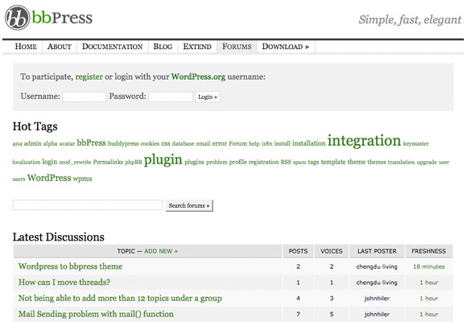Image resolution: width=467 pixels, height=322 pixels.
Task: Open the css tag
Action: 166,143
